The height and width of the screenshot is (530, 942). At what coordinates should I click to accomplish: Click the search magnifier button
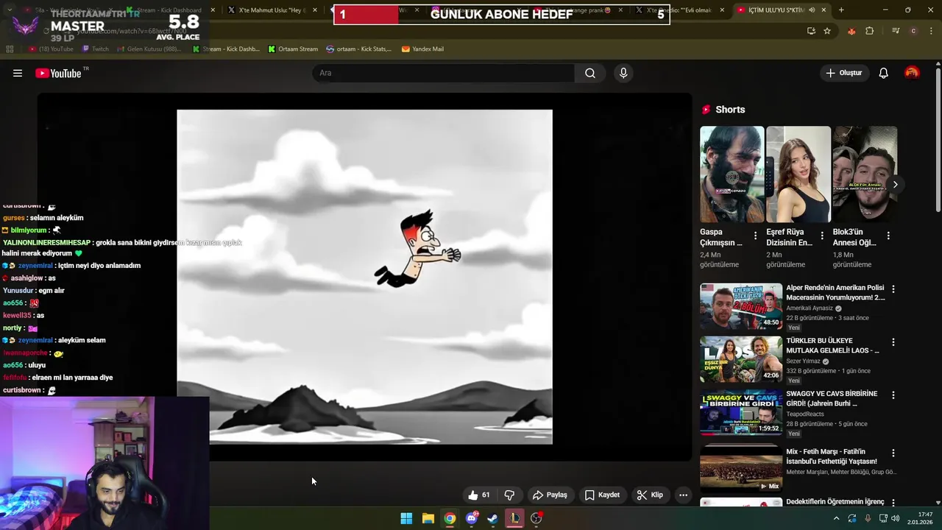click(x=590, y=73)
